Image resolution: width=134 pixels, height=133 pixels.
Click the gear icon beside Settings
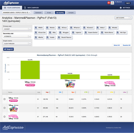(x=121, y=8)
